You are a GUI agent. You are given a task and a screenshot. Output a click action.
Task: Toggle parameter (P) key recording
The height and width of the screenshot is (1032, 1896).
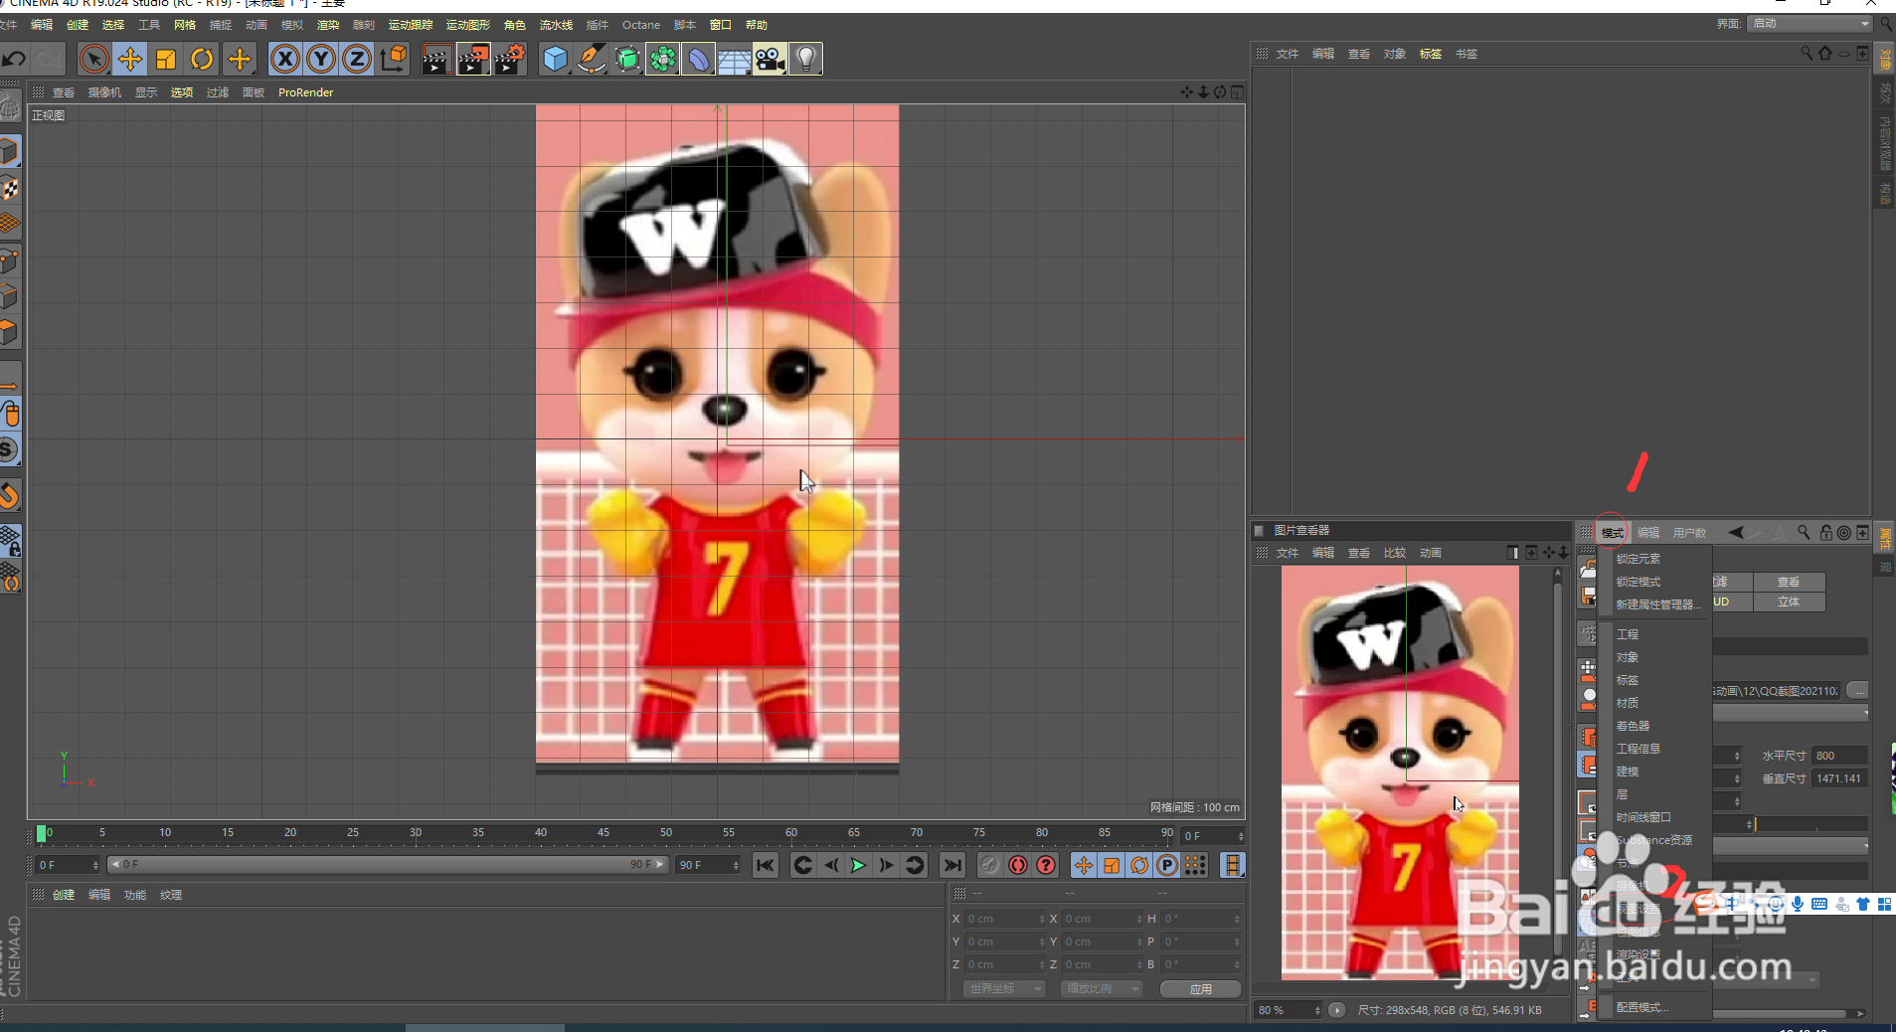coord(1167,865)
